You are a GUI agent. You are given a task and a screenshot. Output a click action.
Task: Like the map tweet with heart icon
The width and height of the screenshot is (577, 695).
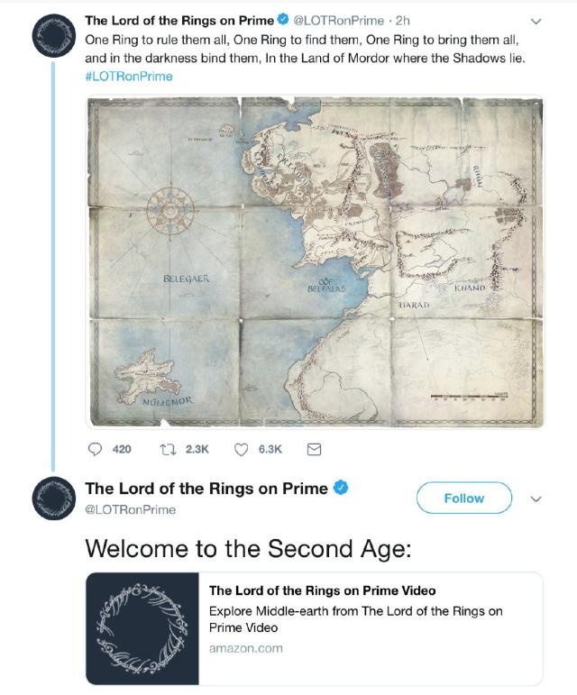[242, 449]
